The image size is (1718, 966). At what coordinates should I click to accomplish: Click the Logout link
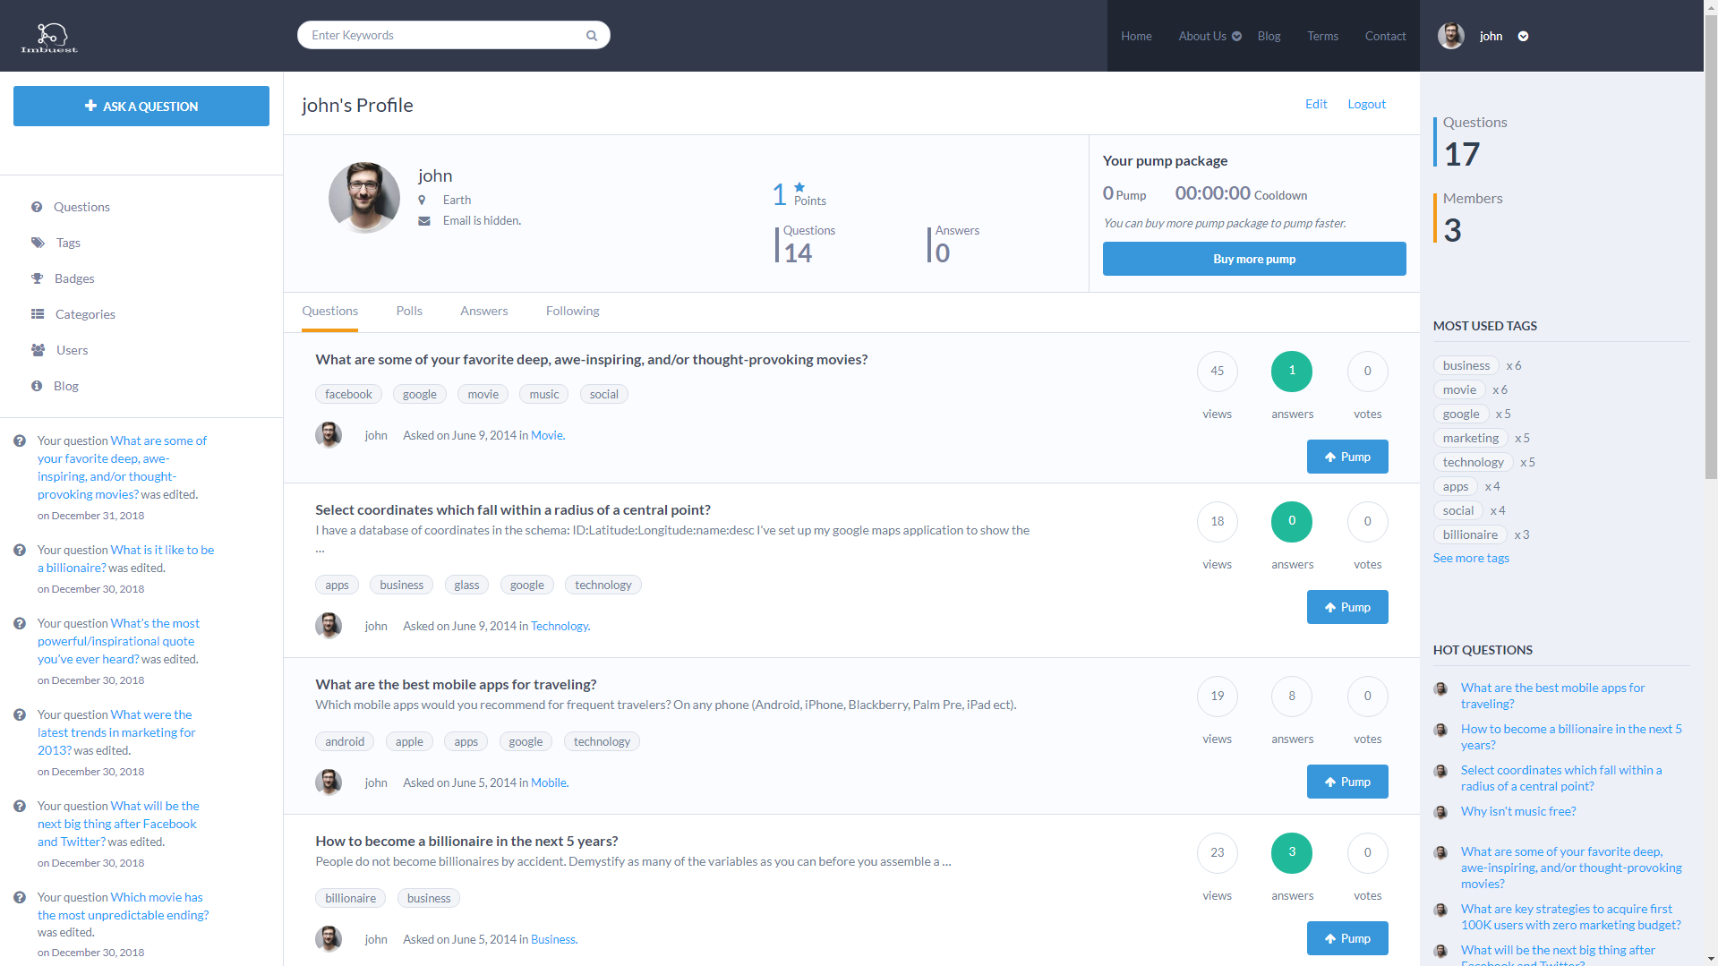[1366, 104]
